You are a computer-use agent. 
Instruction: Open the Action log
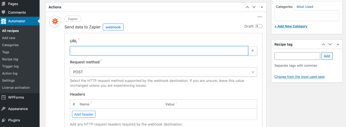click(x=10, y=73)
